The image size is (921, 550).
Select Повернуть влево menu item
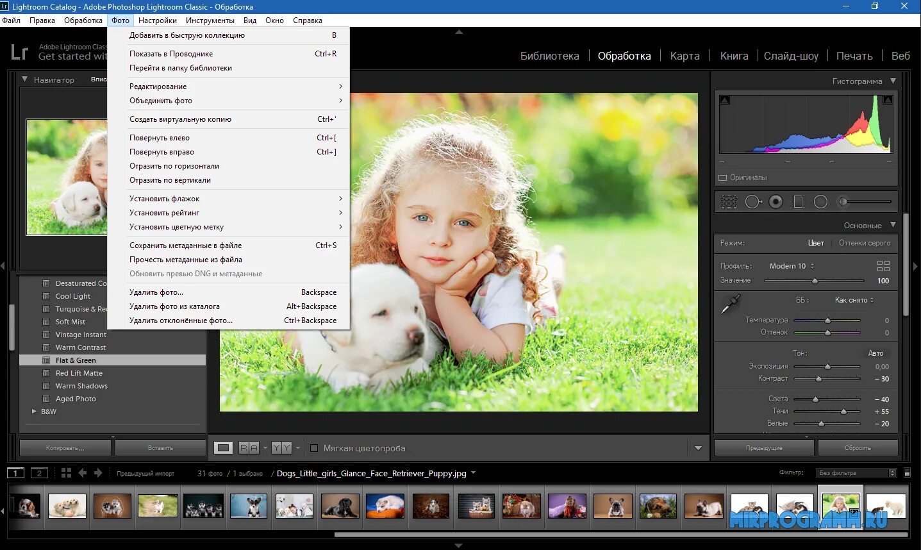point(229,138)
